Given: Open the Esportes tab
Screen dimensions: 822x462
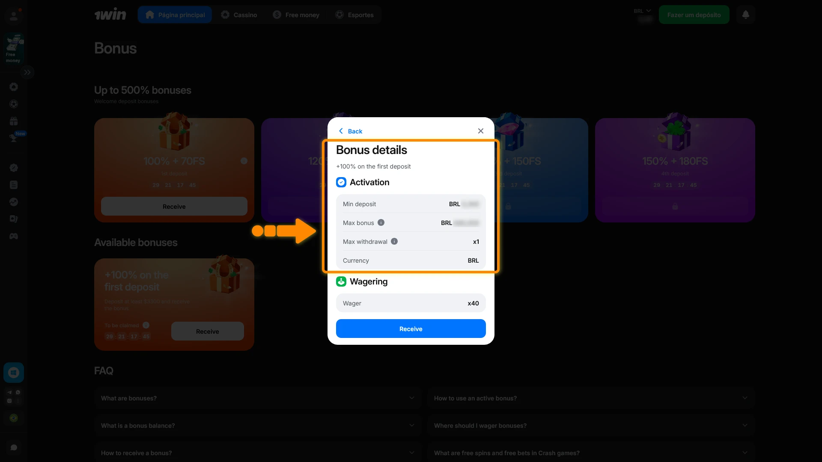Looking at the screenshot, I should point(355,15).
